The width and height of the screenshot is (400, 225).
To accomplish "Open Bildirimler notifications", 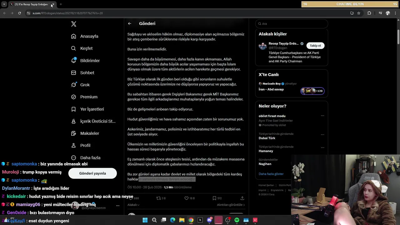I will coord(85,61).
